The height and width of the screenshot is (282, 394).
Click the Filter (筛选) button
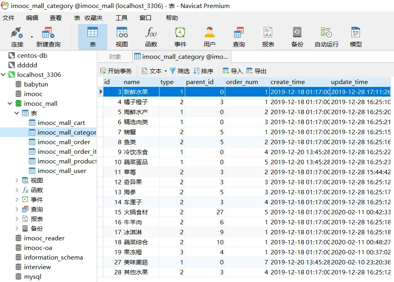[180, 71]
